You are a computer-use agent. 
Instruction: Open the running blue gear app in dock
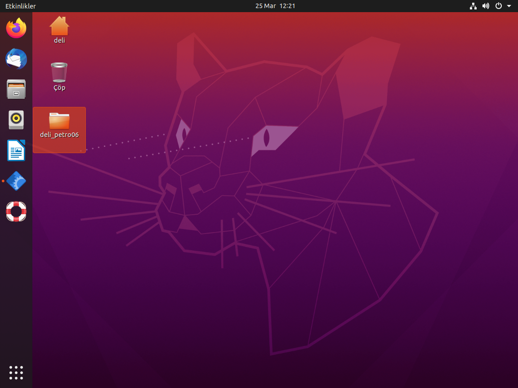16,181
